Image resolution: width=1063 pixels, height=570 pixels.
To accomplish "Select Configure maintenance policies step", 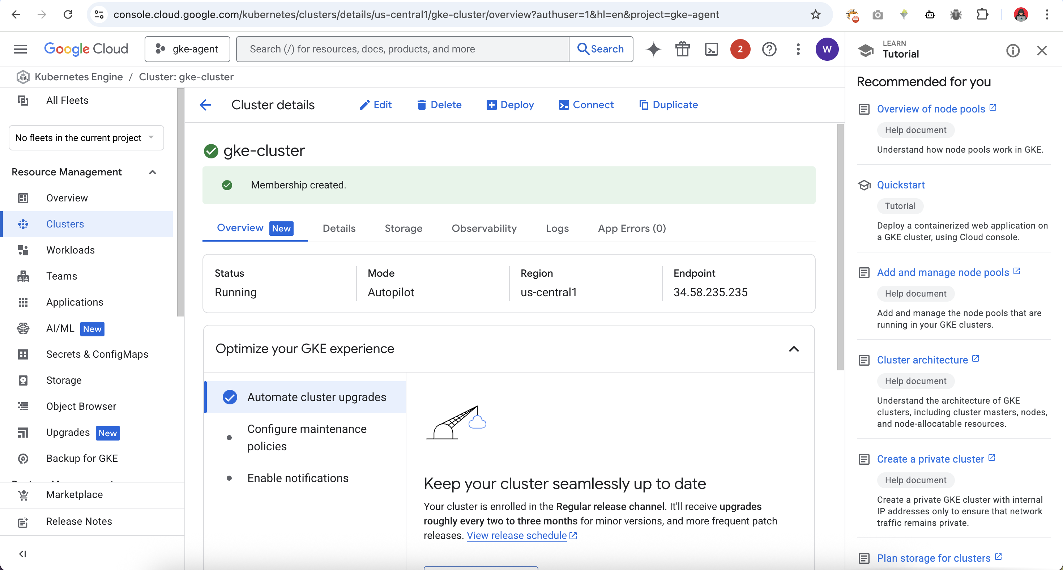I will (307, 438).
